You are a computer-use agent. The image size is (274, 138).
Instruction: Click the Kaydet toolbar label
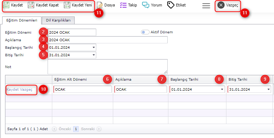tap(17, 5)
